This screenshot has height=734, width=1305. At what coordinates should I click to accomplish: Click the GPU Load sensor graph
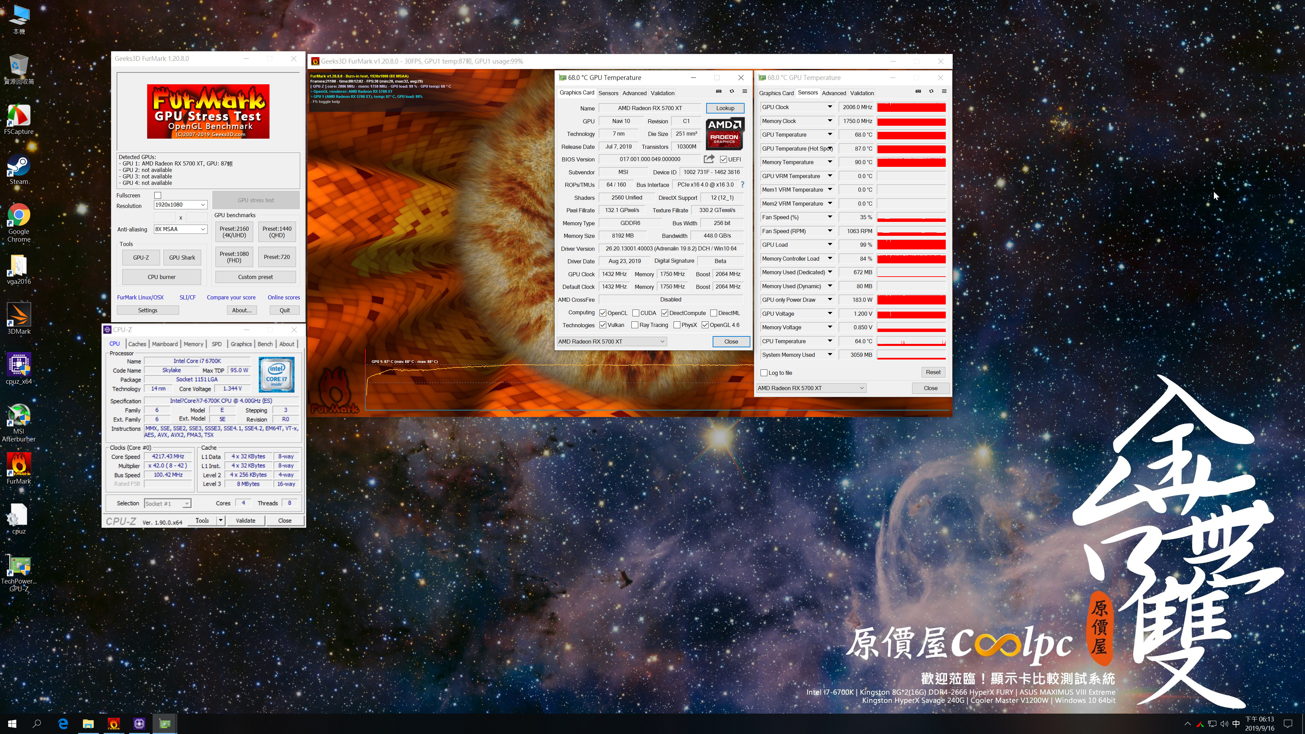pos(911,245)
